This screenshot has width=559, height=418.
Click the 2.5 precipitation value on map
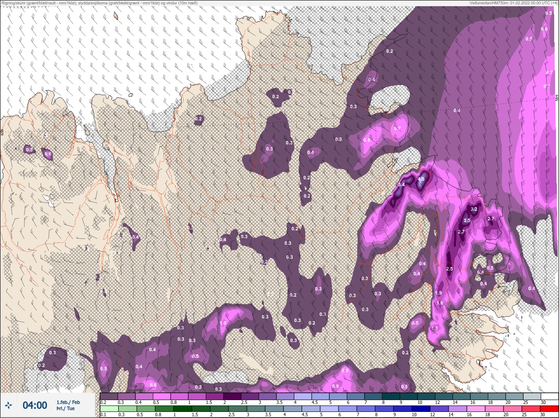click(449, 269)
